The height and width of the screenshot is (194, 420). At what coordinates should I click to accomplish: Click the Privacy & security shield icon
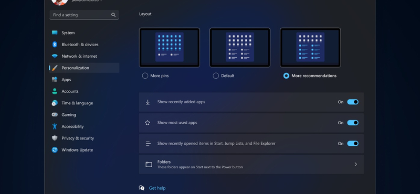(x=55, y=138)
